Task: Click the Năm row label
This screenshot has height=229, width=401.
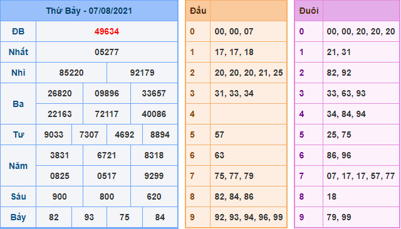Action: point(18,166)
